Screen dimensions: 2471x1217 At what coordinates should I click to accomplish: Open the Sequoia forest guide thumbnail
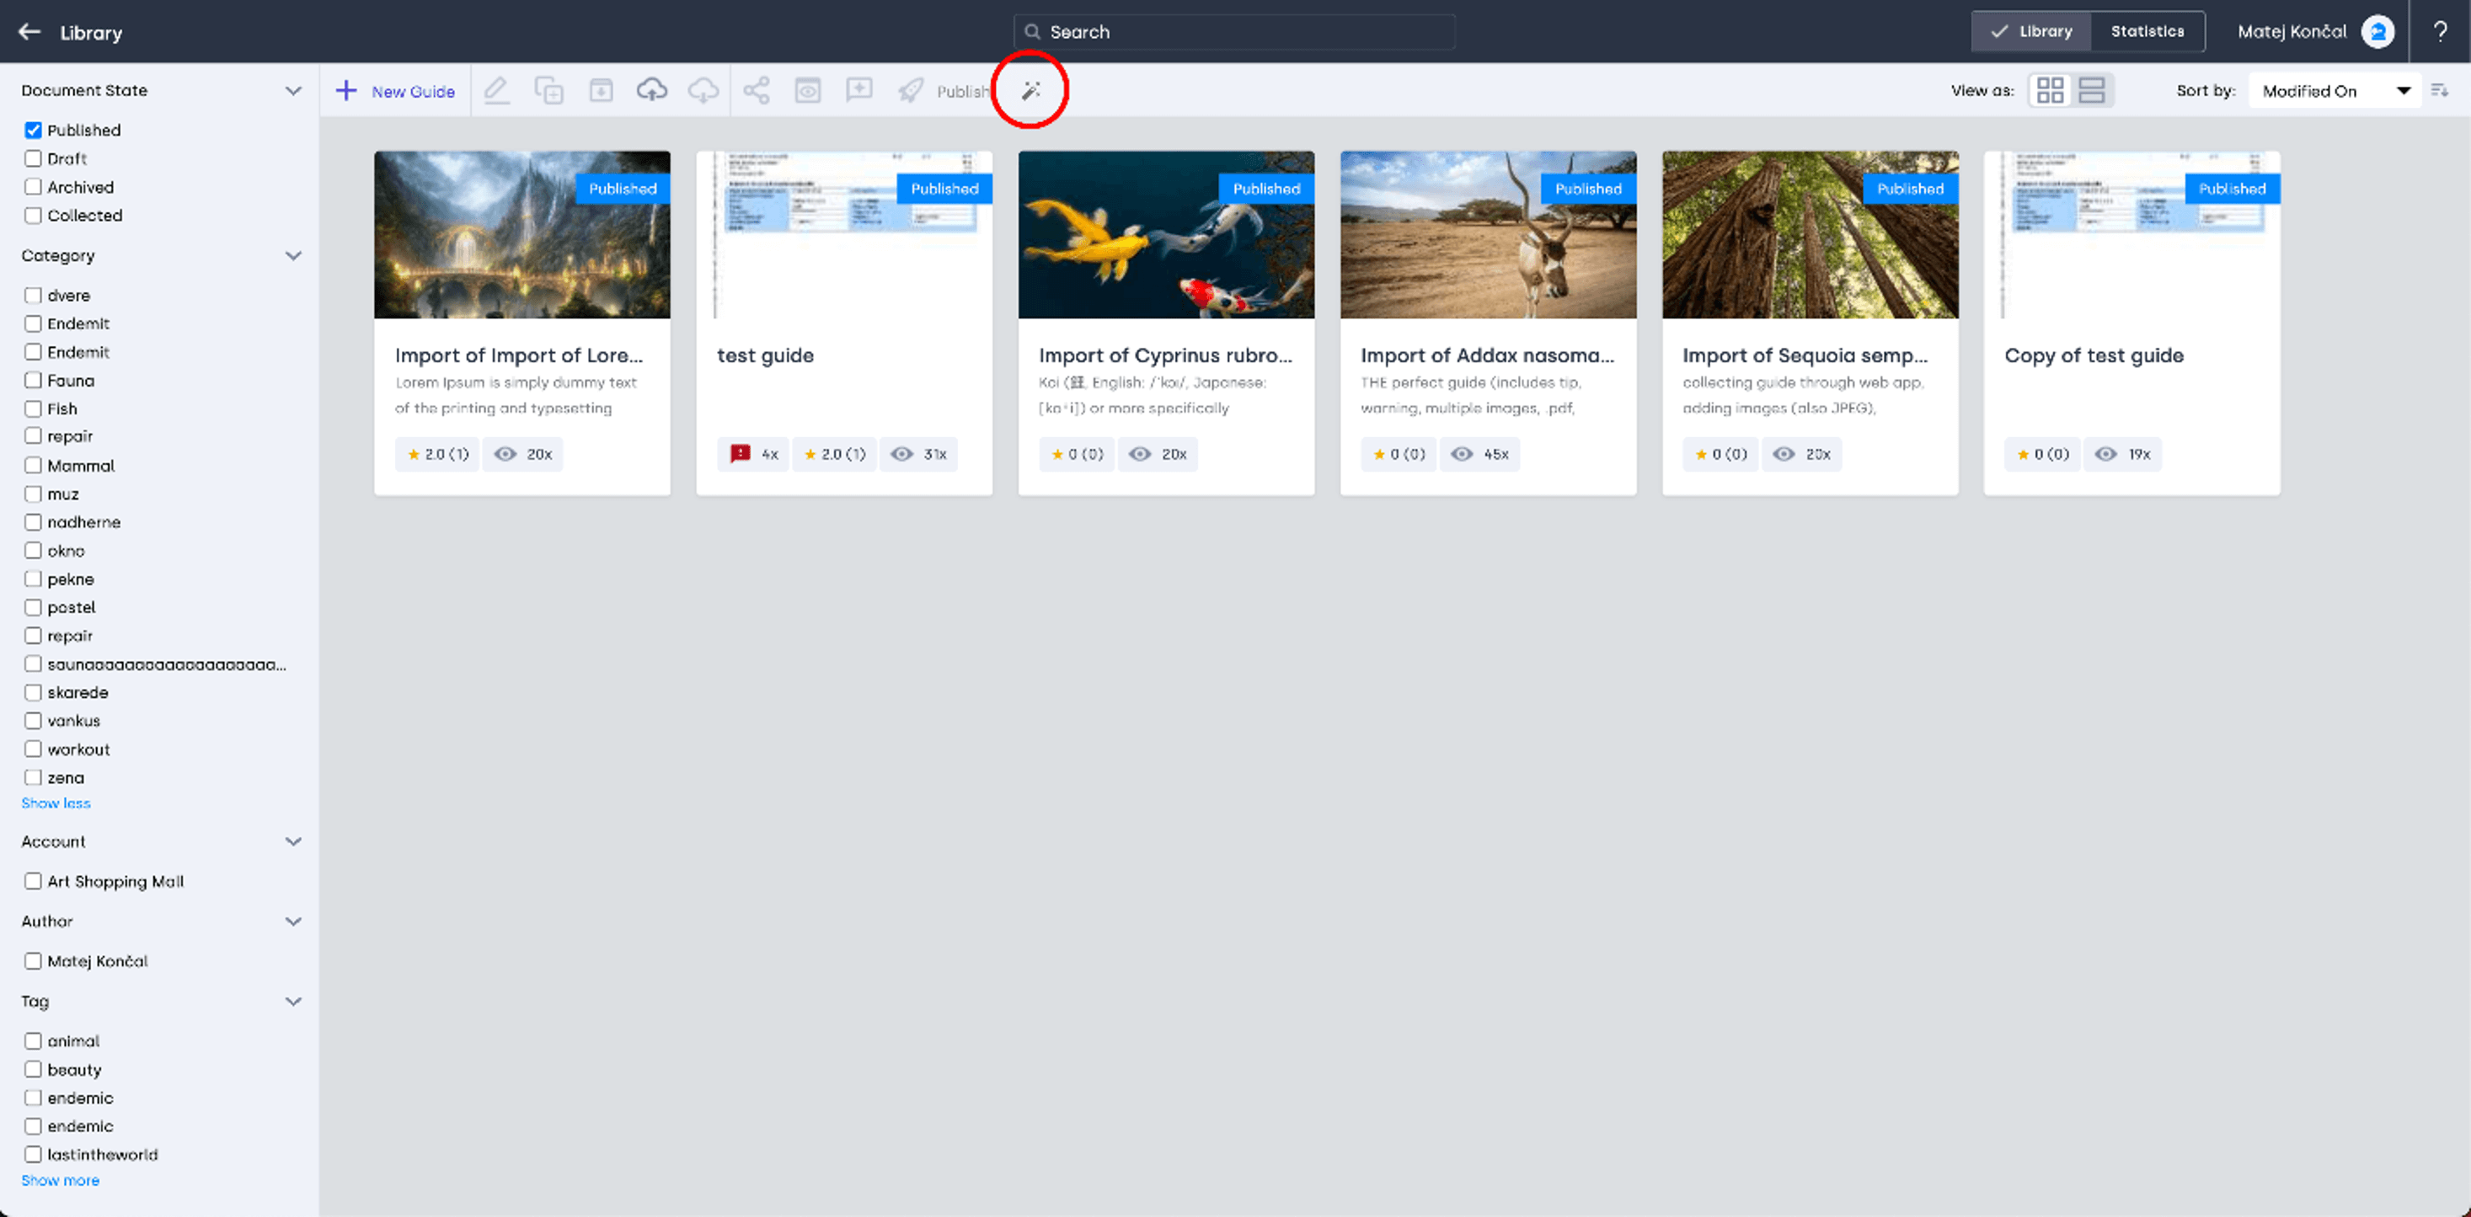point(1810,234)
